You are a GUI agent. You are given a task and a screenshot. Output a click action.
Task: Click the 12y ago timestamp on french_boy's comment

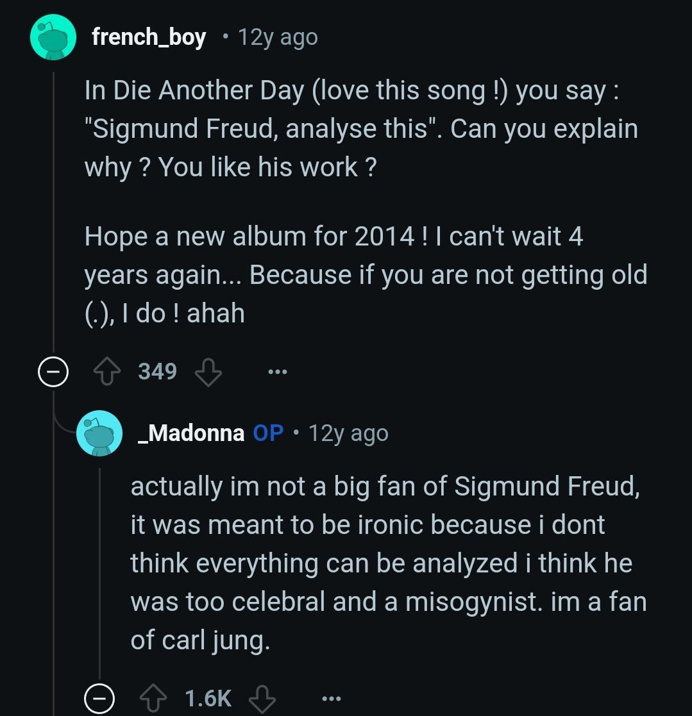click(278, 38)
